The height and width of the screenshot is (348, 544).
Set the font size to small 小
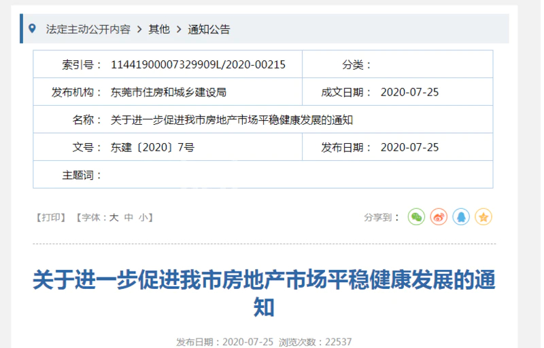coord(142,218)
